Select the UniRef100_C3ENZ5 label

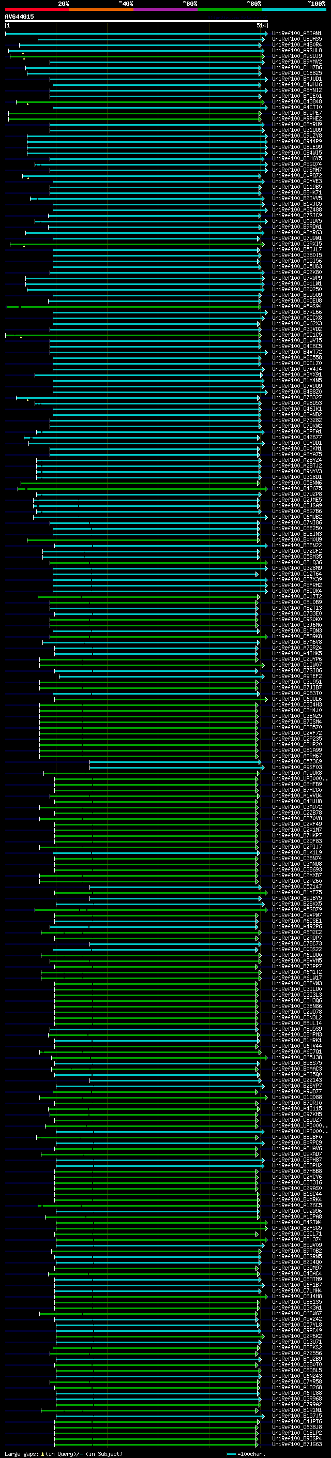(296, 716)
